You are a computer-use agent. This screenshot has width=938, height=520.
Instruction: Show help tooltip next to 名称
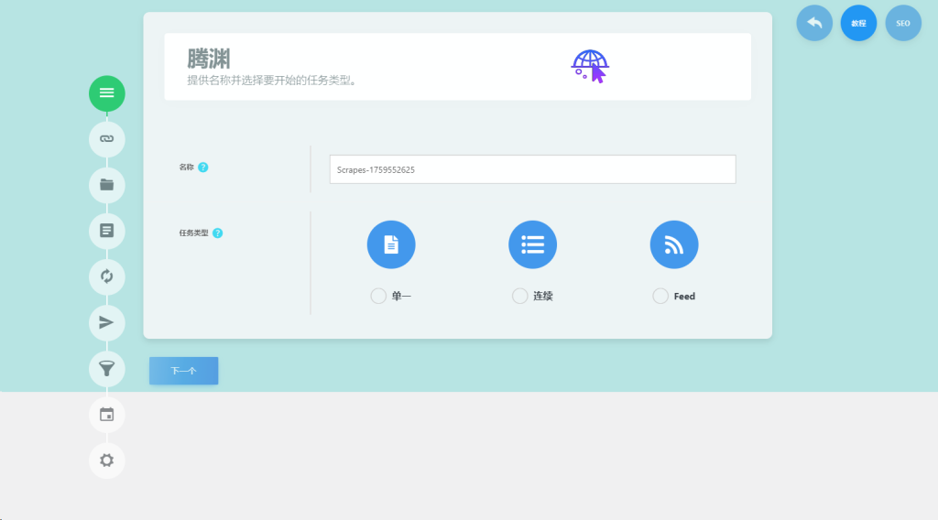pyautogui.click(x=203, y=168)
